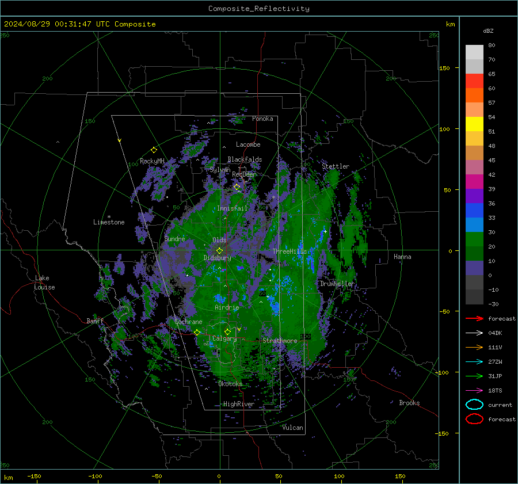Click the cyan current ellipse icon
This screenshot has width=518, height=484.
point(474,405)
